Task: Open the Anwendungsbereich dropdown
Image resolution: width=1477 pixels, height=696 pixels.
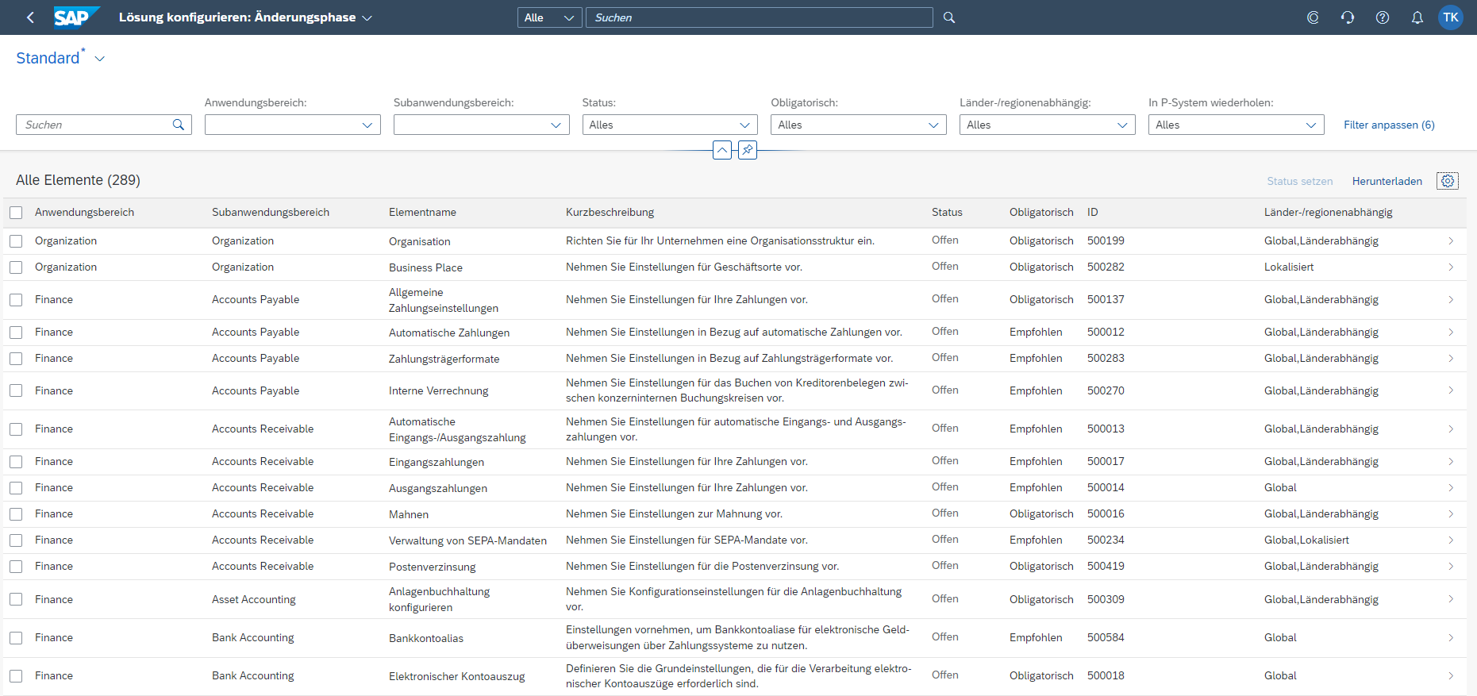Action: pyautogui.click(x=367, y=125)
